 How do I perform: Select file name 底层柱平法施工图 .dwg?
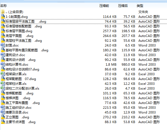click(x=24, y=41)
